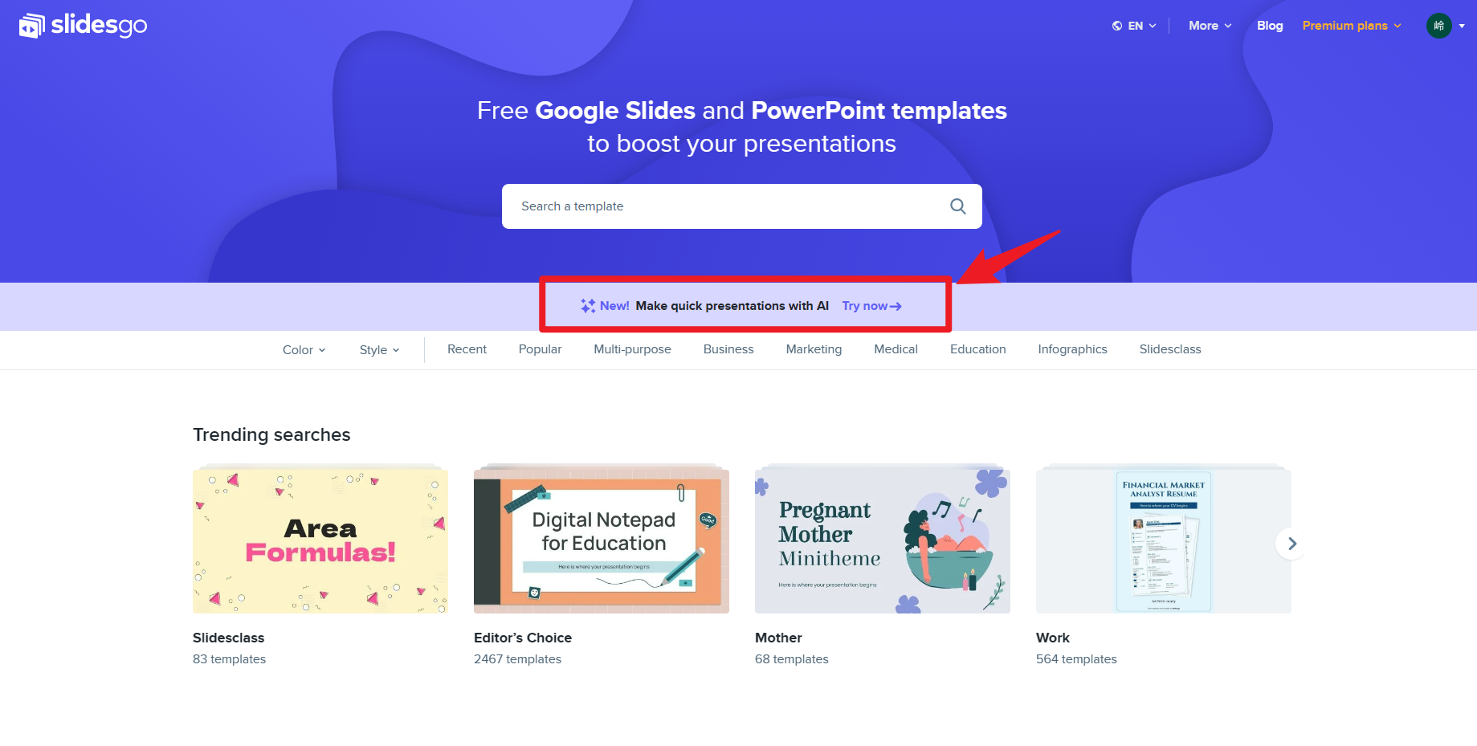The width and height of the screenshot is (1477, 746).
Task: Select the Infographics category tab
Action: (1072, 349)
